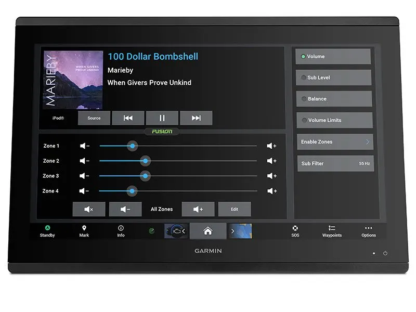This screenshot has width=416, height=312.
Task: Click the Zone 2 volume slider handle
Action: pos(146,161)
